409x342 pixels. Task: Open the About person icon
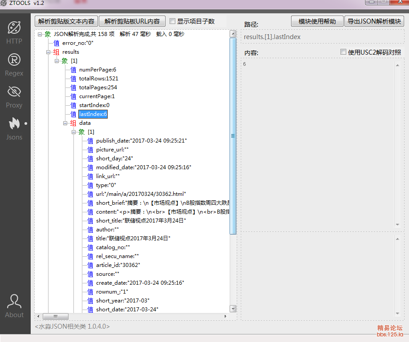[x=14, y=302]
